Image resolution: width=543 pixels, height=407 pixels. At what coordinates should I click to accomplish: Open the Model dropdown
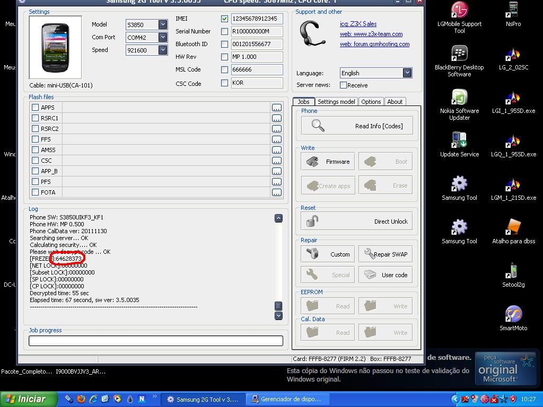point(163,24)
